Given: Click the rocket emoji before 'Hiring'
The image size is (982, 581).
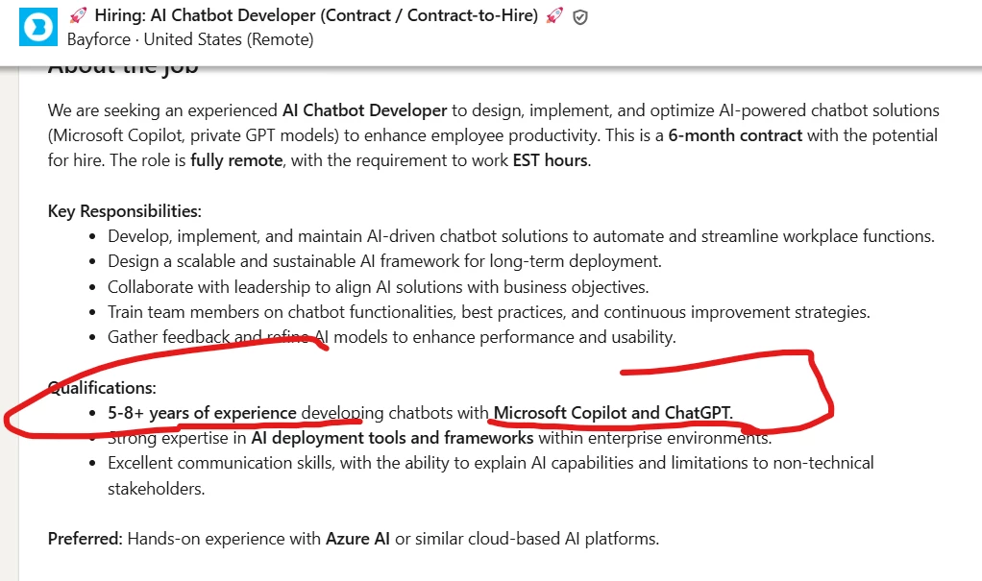Looking at the screenshot, I should [78, 15].
